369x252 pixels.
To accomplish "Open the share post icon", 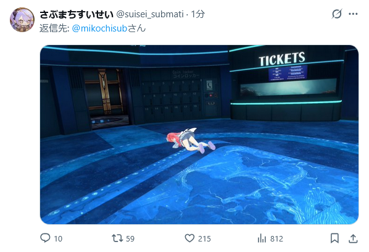I will [x=353, y=238].
